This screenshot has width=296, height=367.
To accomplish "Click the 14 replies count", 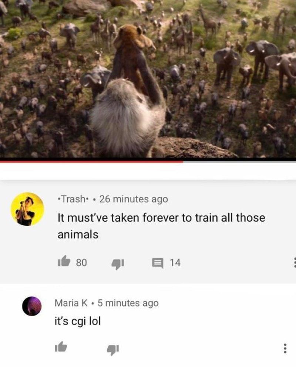I will [x=175, y=262].
